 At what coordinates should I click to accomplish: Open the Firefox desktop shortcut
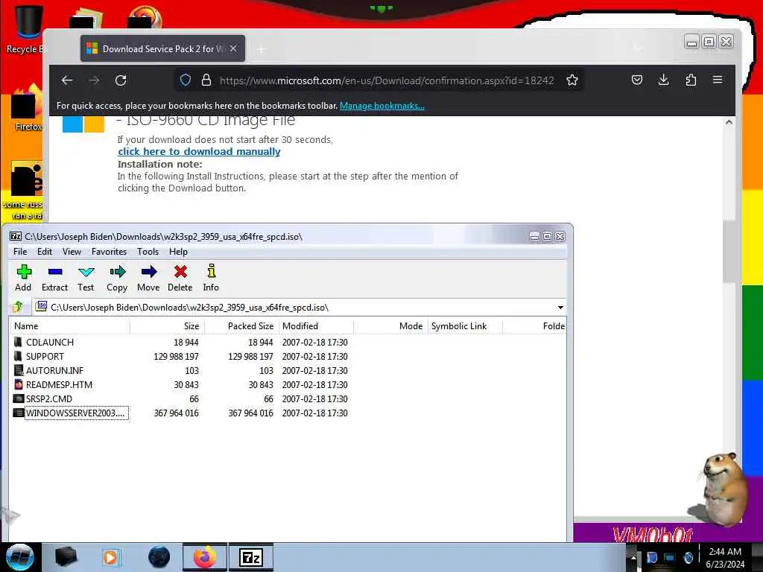26,108
